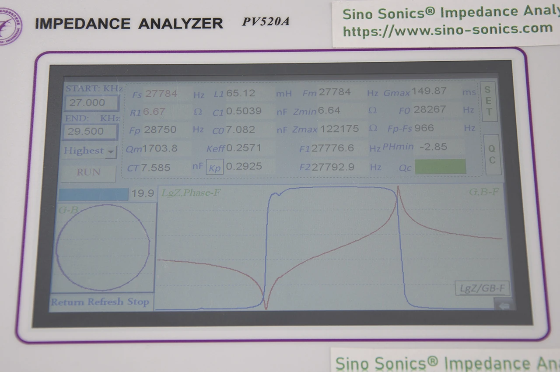Screen dimensions: 560x372
Task: Click the Keff value 0.2571
Action: tap(244, 148)
